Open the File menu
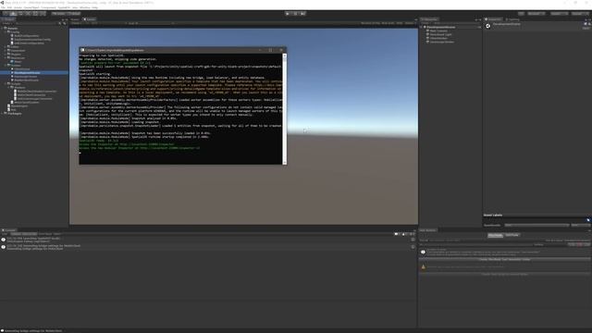The image size is (592, 333). 3,7
